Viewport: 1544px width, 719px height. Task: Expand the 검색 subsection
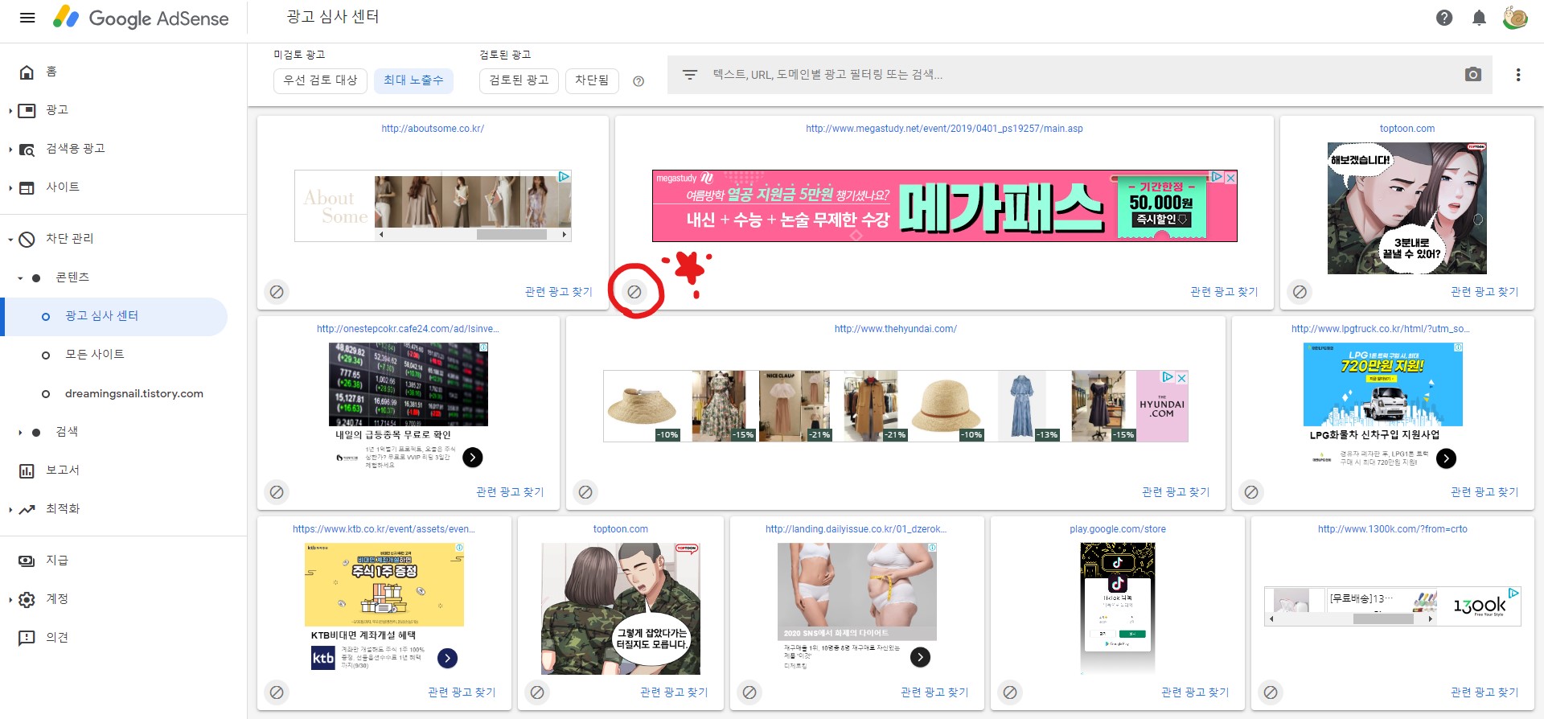tap(20, 432)
